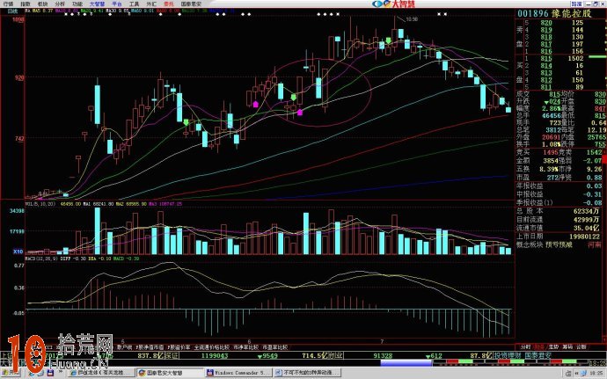Click the 日线 period label

pyautogui.click(x=13, y=11)
